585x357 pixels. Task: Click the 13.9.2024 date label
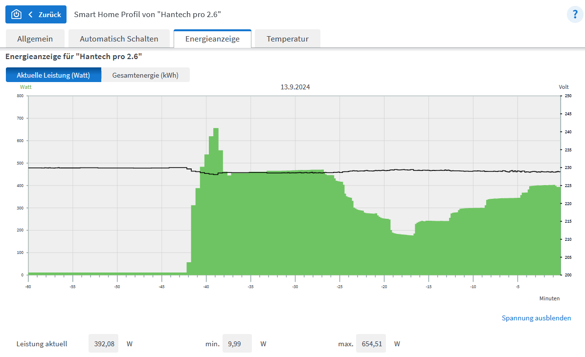(295, 87)
